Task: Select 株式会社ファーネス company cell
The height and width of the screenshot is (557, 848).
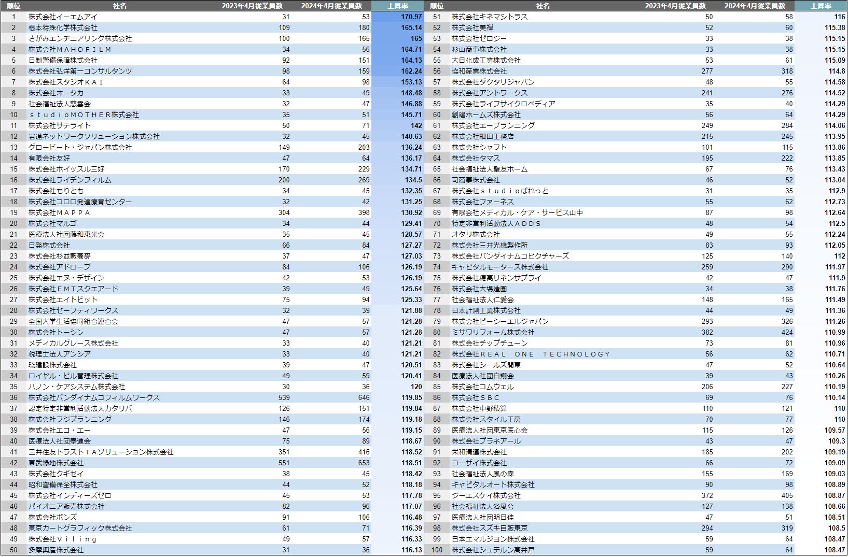Action: click(483, 202)
